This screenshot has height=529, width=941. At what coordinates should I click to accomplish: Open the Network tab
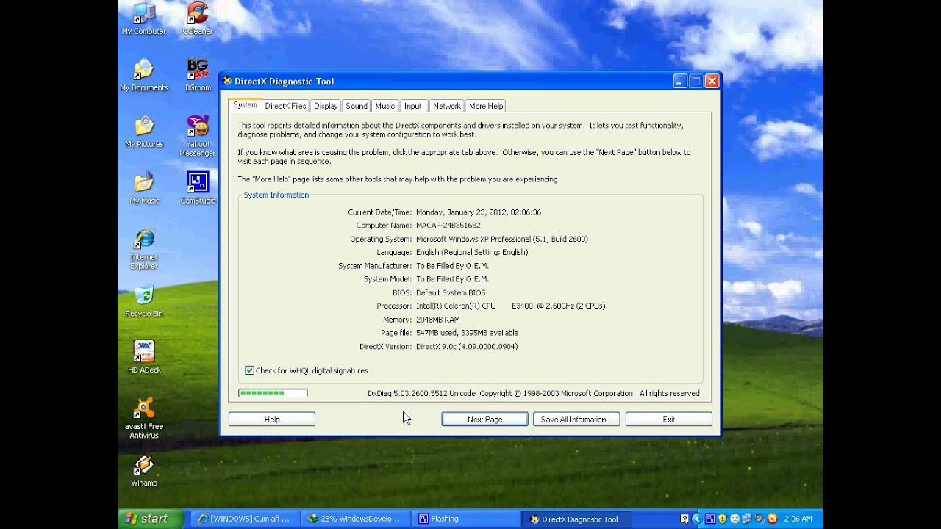point(446,106)
